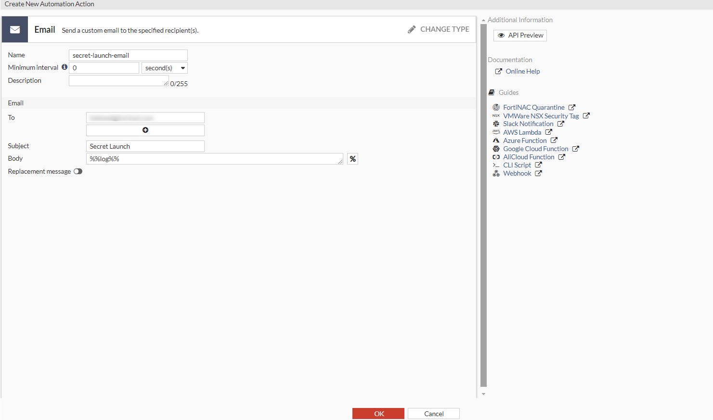This screenshot has height=420, width=713.
Task: Click the Slack Notification icon
Action: click(496, 124)
